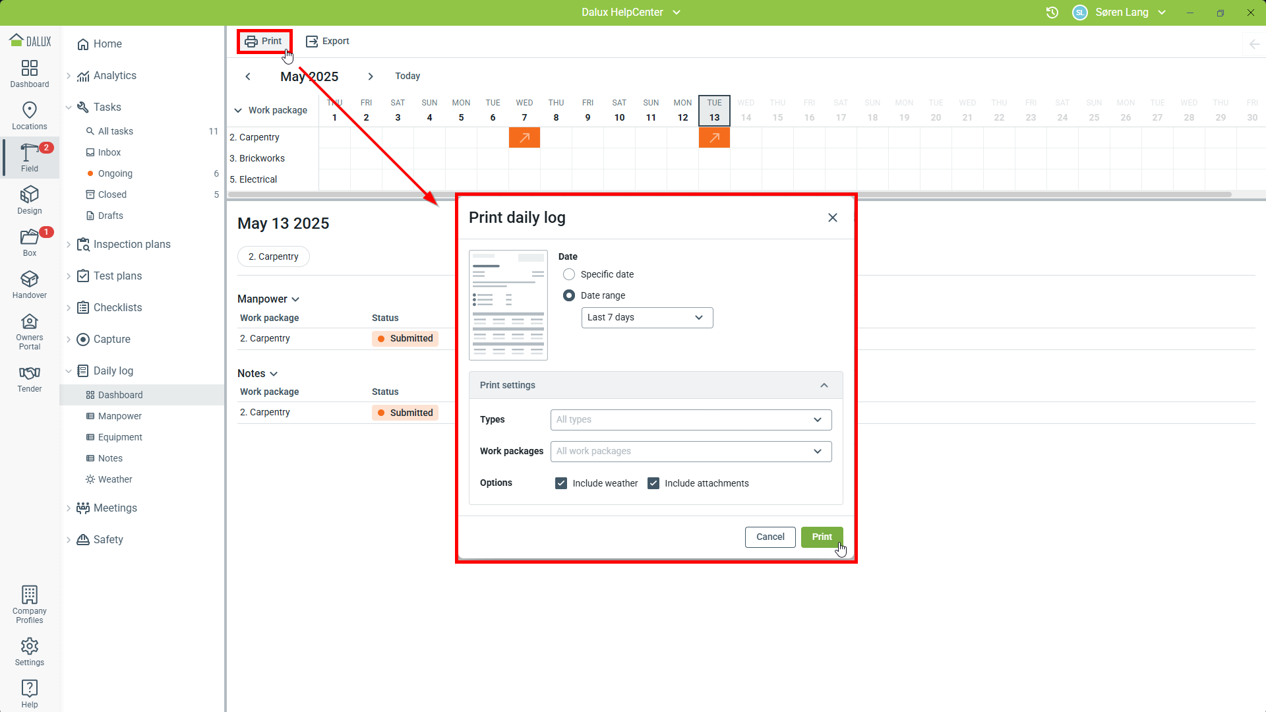Select the Specific date radio option
The height and width of the screenshot is (712, 1266).
[x=569, y=274]
